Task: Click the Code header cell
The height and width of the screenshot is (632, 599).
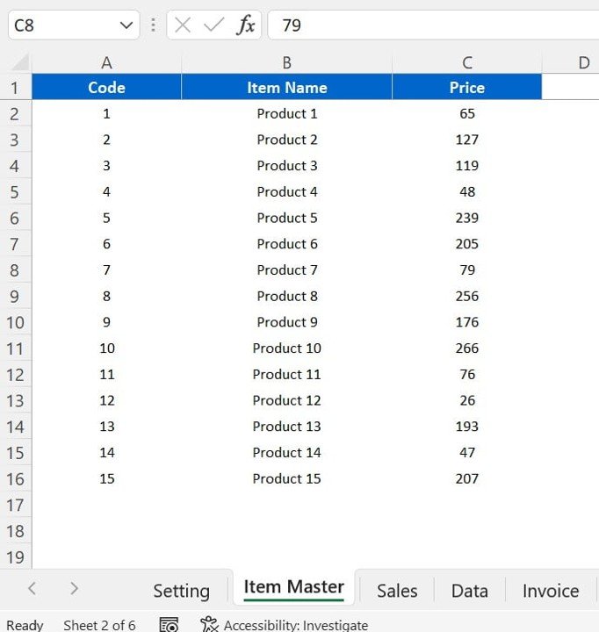Action: pyautogui.click(x=106, y=87)
